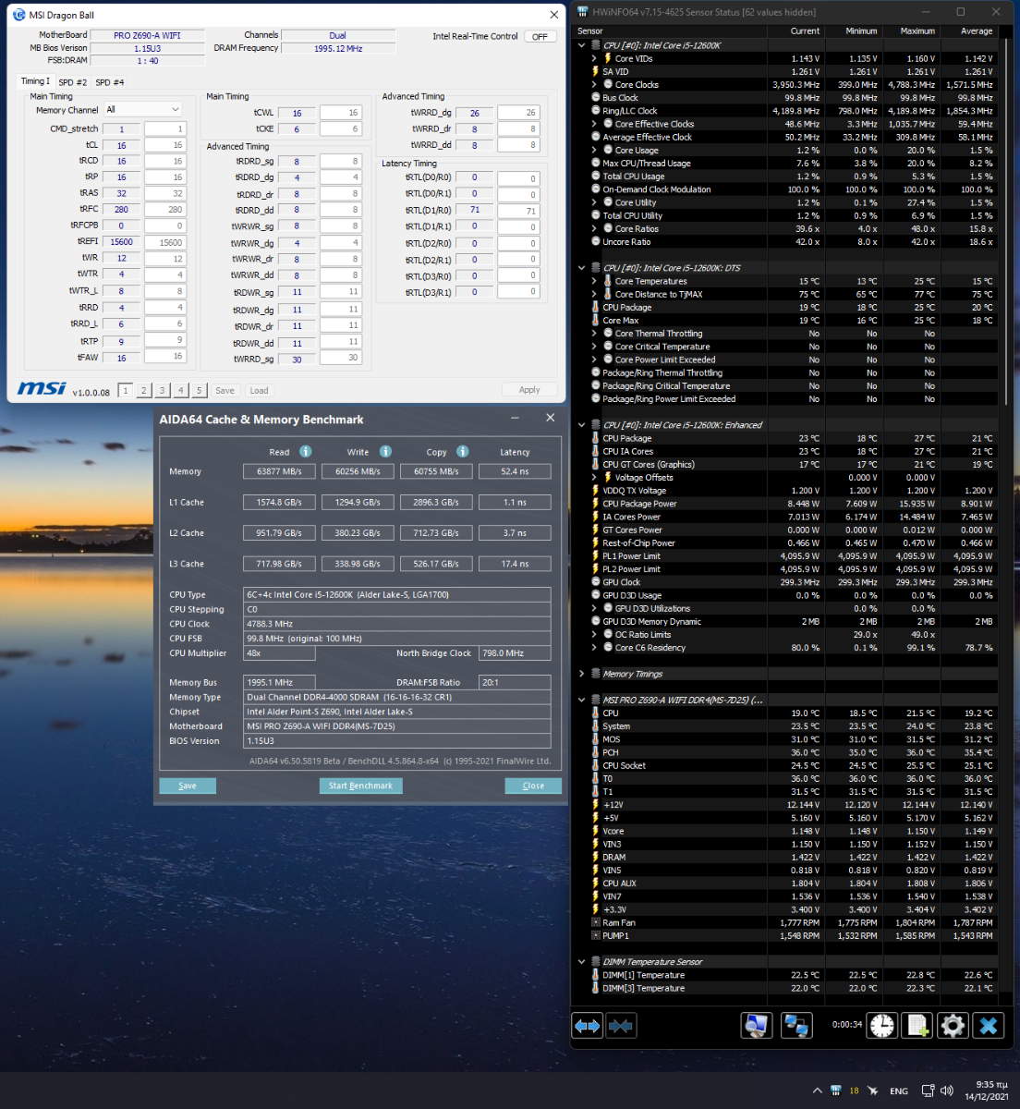
Task: Expand the Core VIDs row
Action: [x=594, y=58]
